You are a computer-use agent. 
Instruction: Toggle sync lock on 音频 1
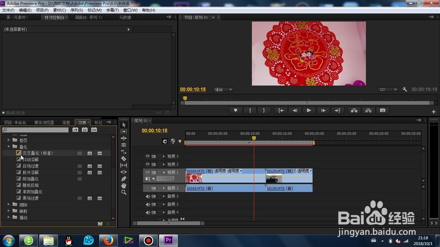pyautogui.click(x=154, y=189)
